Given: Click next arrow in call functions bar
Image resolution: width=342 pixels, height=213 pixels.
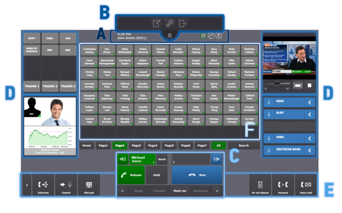Looking at the screenshot, I should (x=217, y=191).
